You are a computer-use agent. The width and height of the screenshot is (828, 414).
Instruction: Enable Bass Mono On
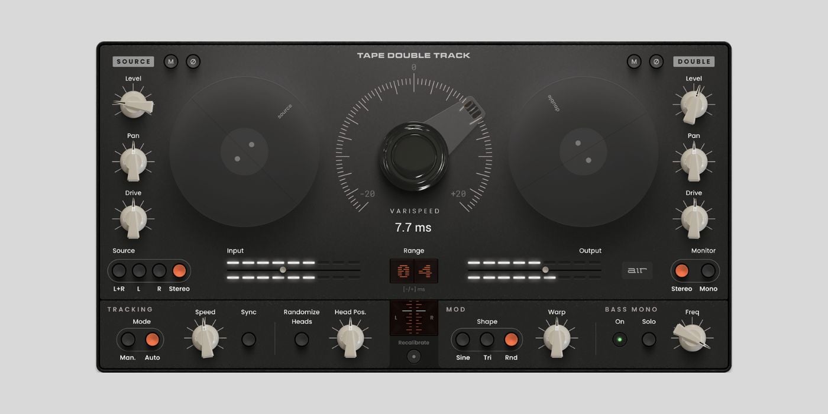click(619, 339)
